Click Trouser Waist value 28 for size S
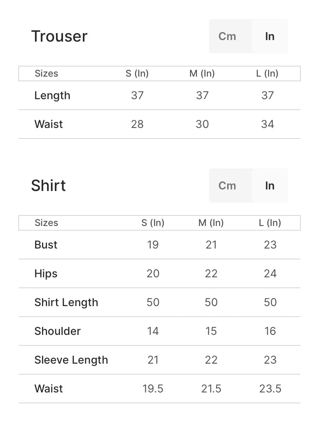 (x=137, y=124)
